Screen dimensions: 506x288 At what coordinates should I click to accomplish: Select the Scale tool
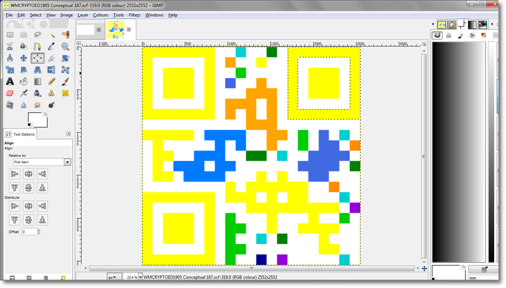coord(10,70)
